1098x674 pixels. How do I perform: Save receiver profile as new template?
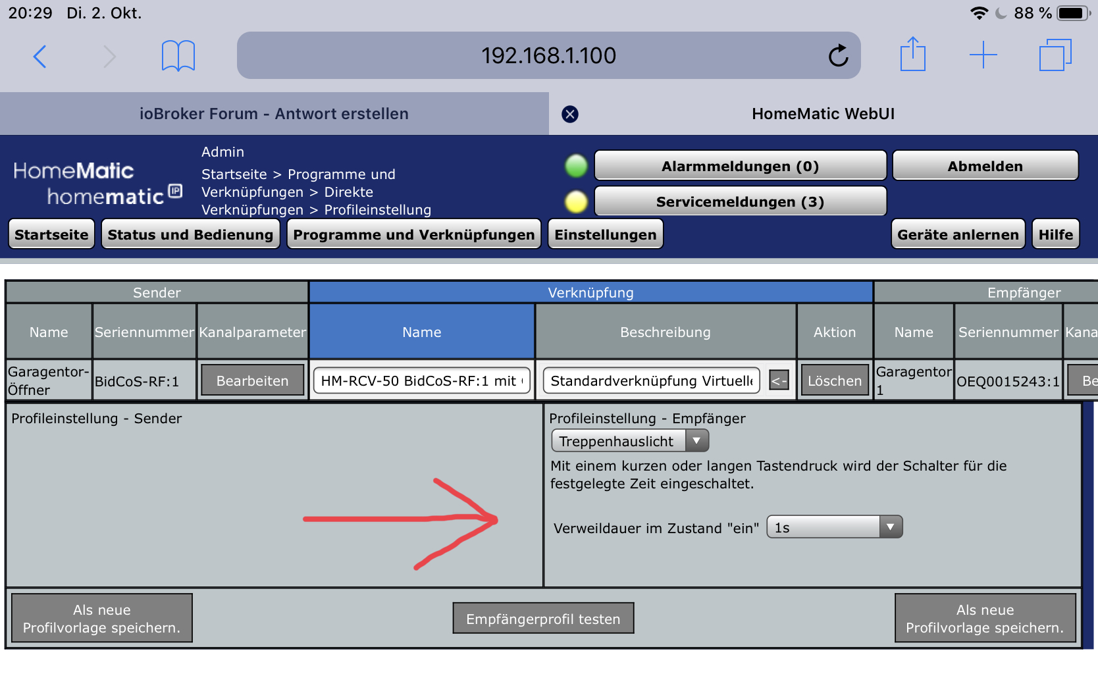tap(985, 618)
